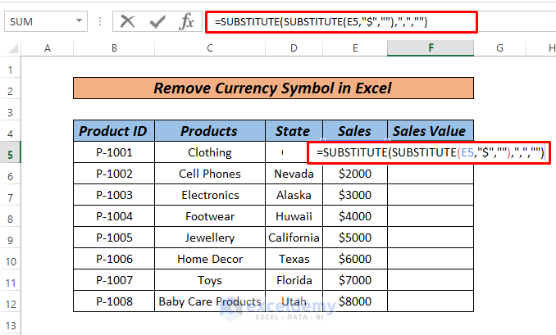Click the P-1004 product ID cell
Screen dimensions: 556x335
(113, 216)
